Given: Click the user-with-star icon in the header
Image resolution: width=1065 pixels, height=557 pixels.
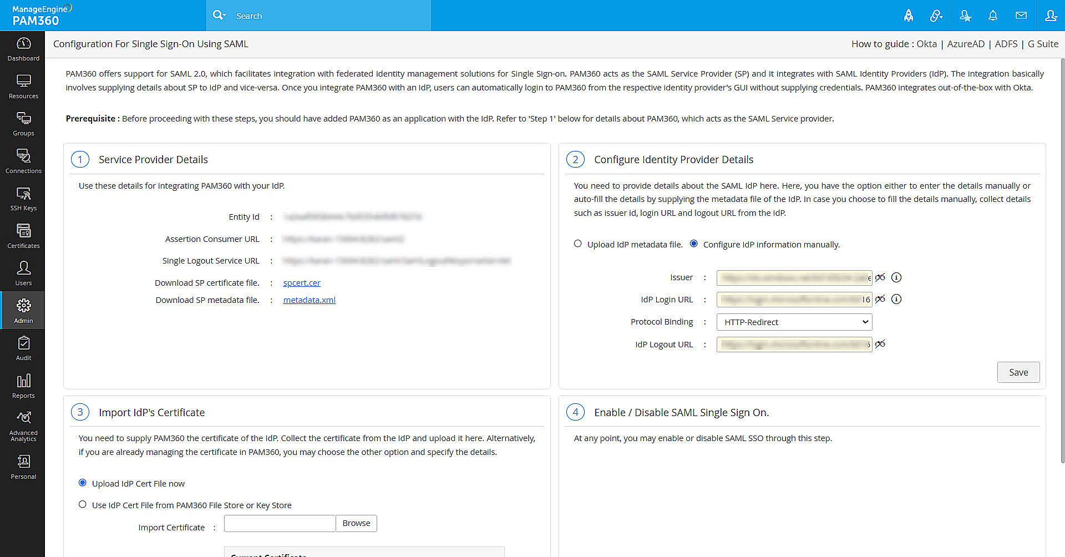Looking at the screenshot, I should [965, 16].
